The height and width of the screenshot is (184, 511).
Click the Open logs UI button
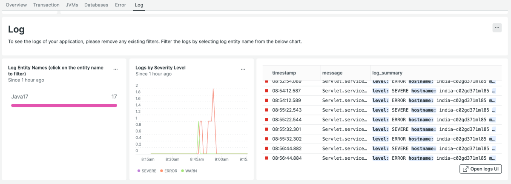481,169
